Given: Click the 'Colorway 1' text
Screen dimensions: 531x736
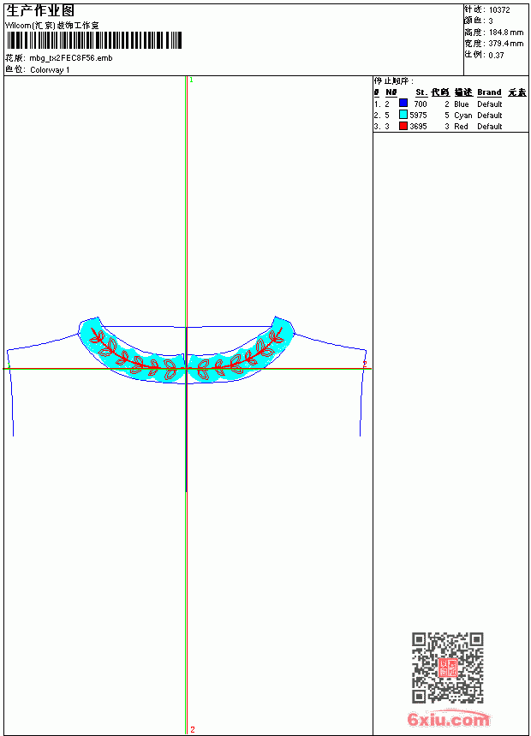Looking at the screenshot, I should coord(50,70).
